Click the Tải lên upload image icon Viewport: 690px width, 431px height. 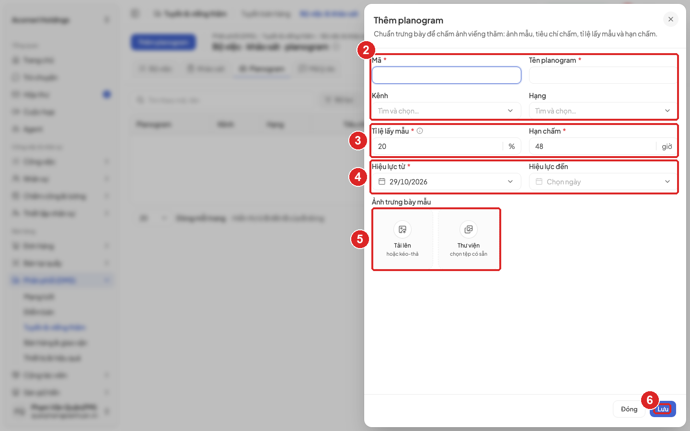tap(402, 229)
